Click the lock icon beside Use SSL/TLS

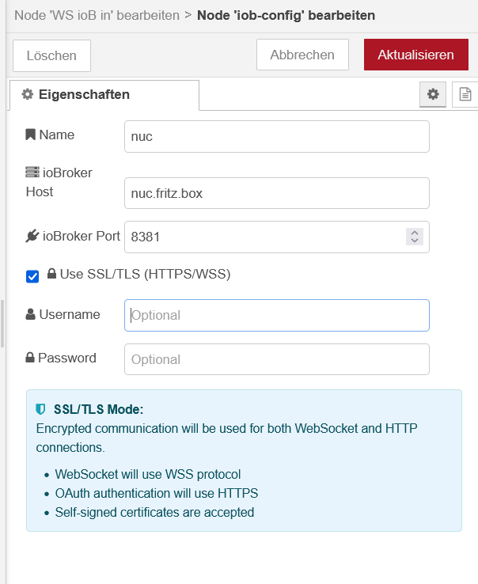(51, 274)
